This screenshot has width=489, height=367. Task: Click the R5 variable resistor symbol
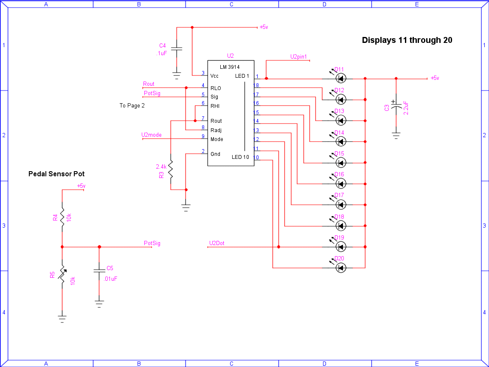tap(62, 275)
